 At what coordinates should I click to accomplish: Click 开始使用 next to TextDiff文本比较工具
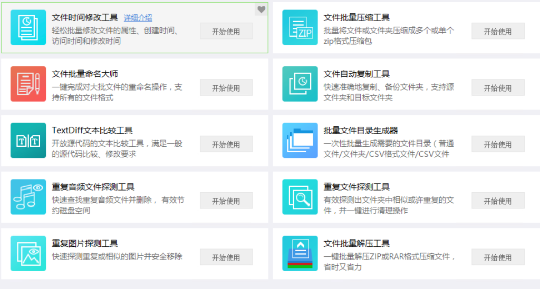pyautogui.click(x=226, y=144)
